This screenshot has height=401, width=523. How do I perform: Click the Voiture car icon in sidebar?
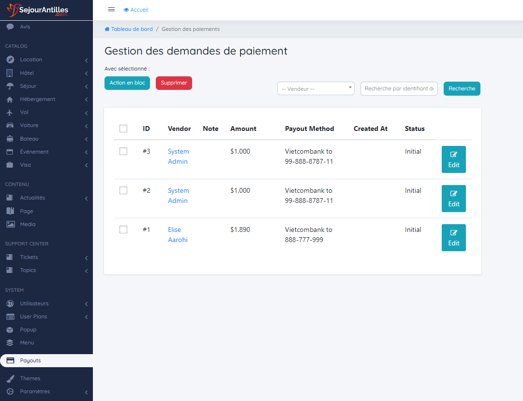click(10, 126)
